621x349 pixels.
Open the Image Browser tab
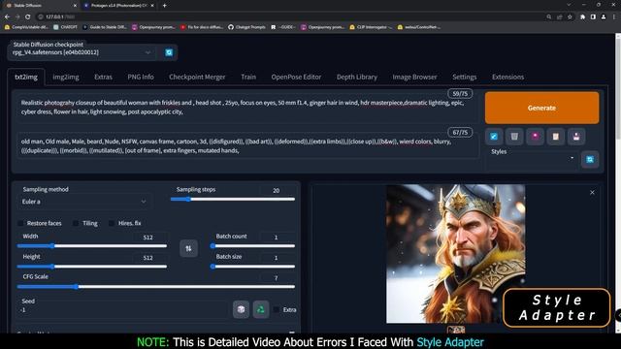coord(414,77)
